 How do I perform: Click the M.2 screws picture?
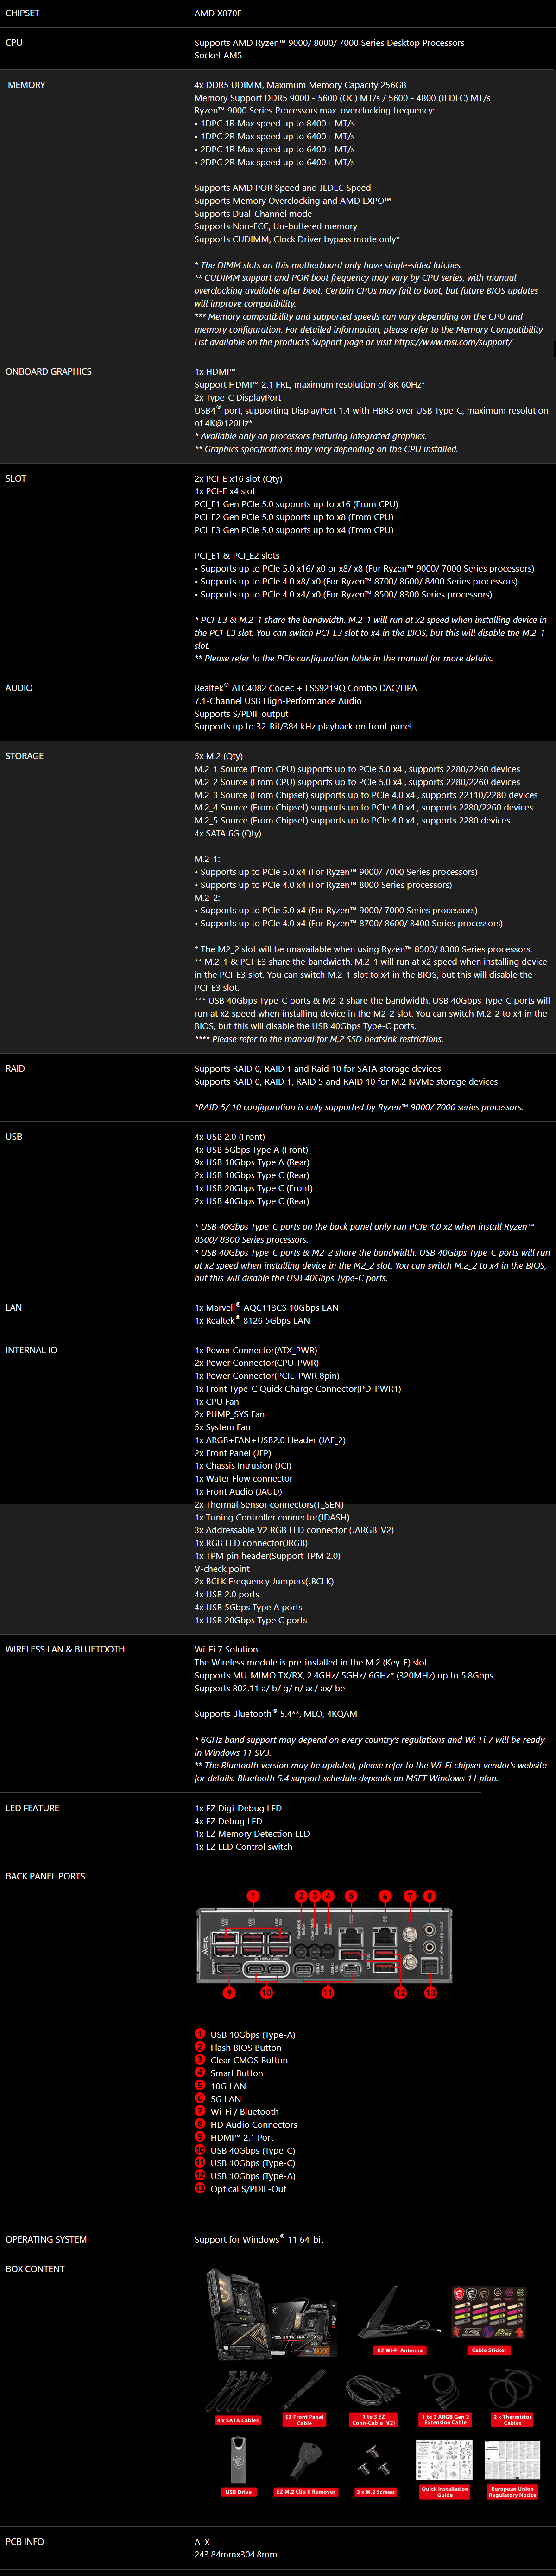(375, 2457)
